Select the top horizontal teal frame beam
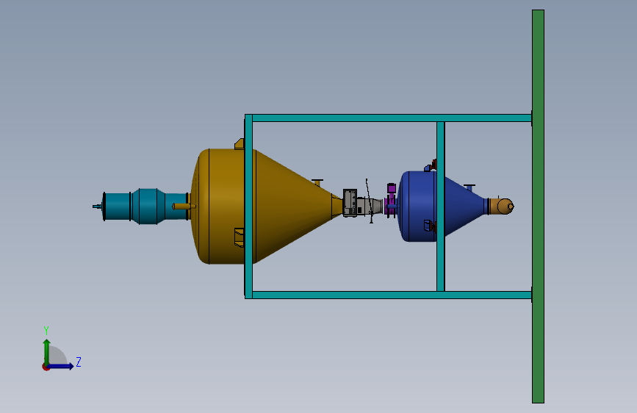 point(392,118)
